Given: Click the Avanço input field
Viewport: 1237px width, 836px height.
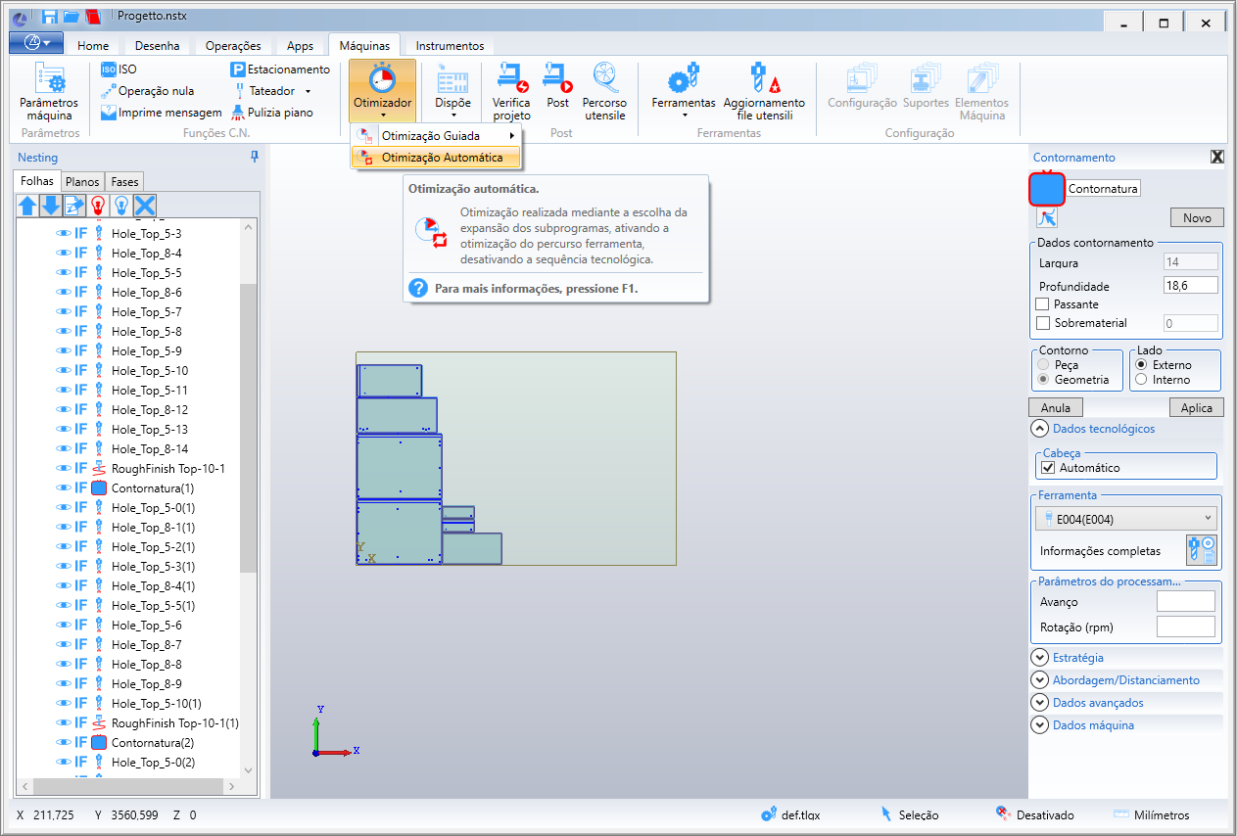Looking at the screenshot, I should [1186, 601].
